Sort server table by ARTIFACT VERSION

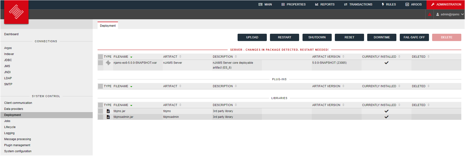[328, 57]
